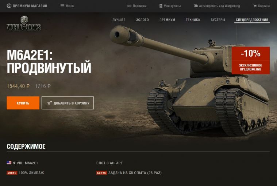Open the Корзина shopping cart icon
Viewport: 277px width, 186px height.
point(255,6)
